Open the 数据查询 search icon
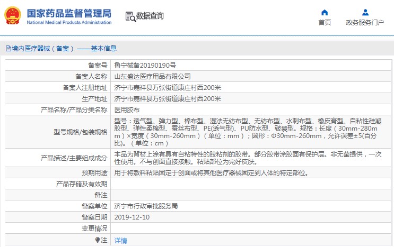 (x=130, y=16)
